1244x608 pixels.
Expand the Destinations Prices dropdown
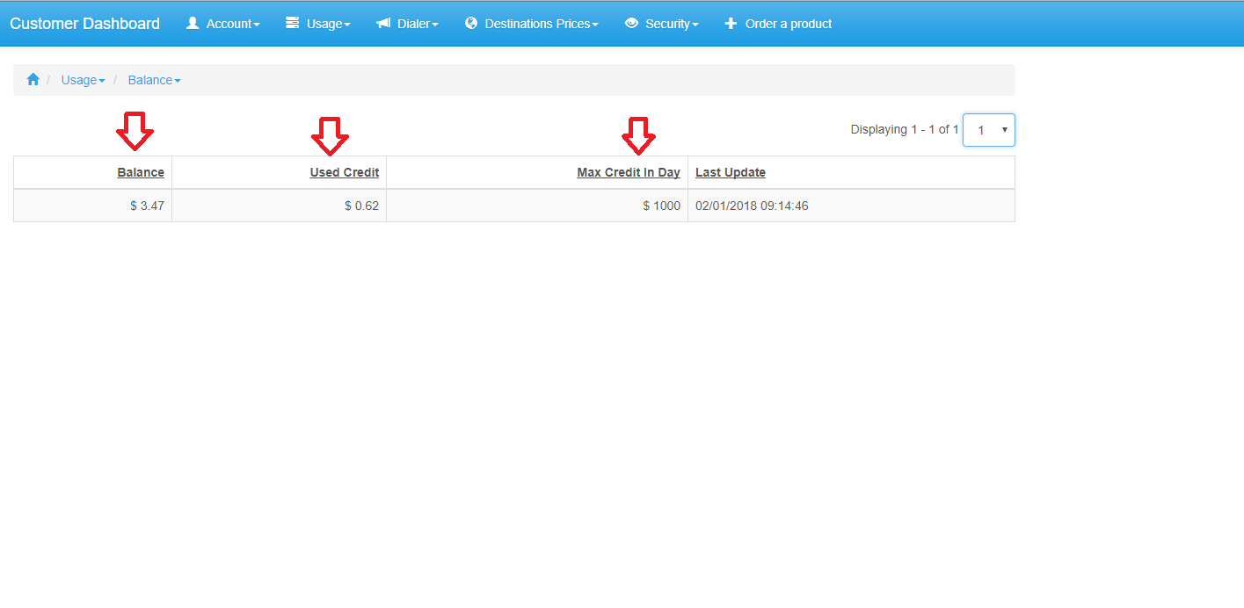532,24
